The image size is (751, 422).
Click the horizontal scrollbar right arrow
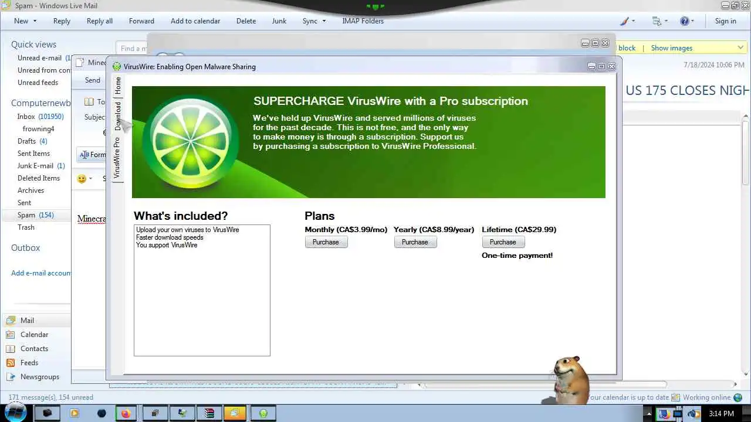pos(736,384)
